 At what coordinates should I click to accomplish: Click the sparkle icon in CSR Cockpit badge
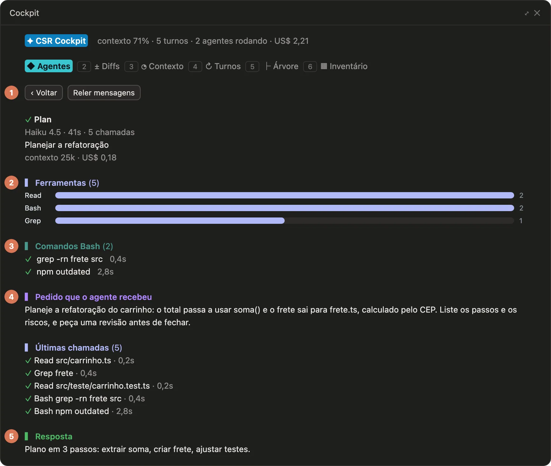point(30,41)
